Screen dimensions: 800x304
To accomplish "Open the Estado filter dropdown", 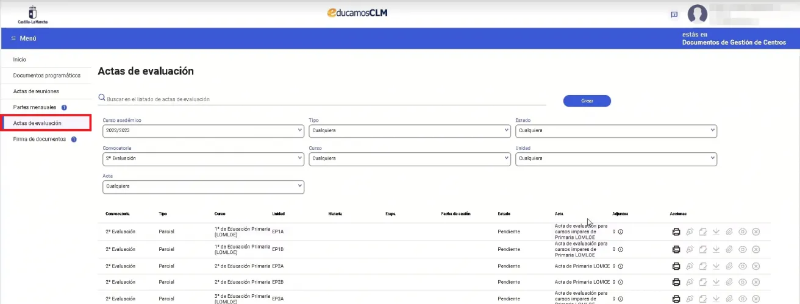I will click(616, 130).
